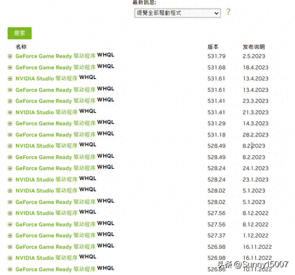Screen dimensions: 295x275
Task: Open GeForce Game Ready link dated 13.4.2023
Action: pyautogui.click(x=55, y=90)
